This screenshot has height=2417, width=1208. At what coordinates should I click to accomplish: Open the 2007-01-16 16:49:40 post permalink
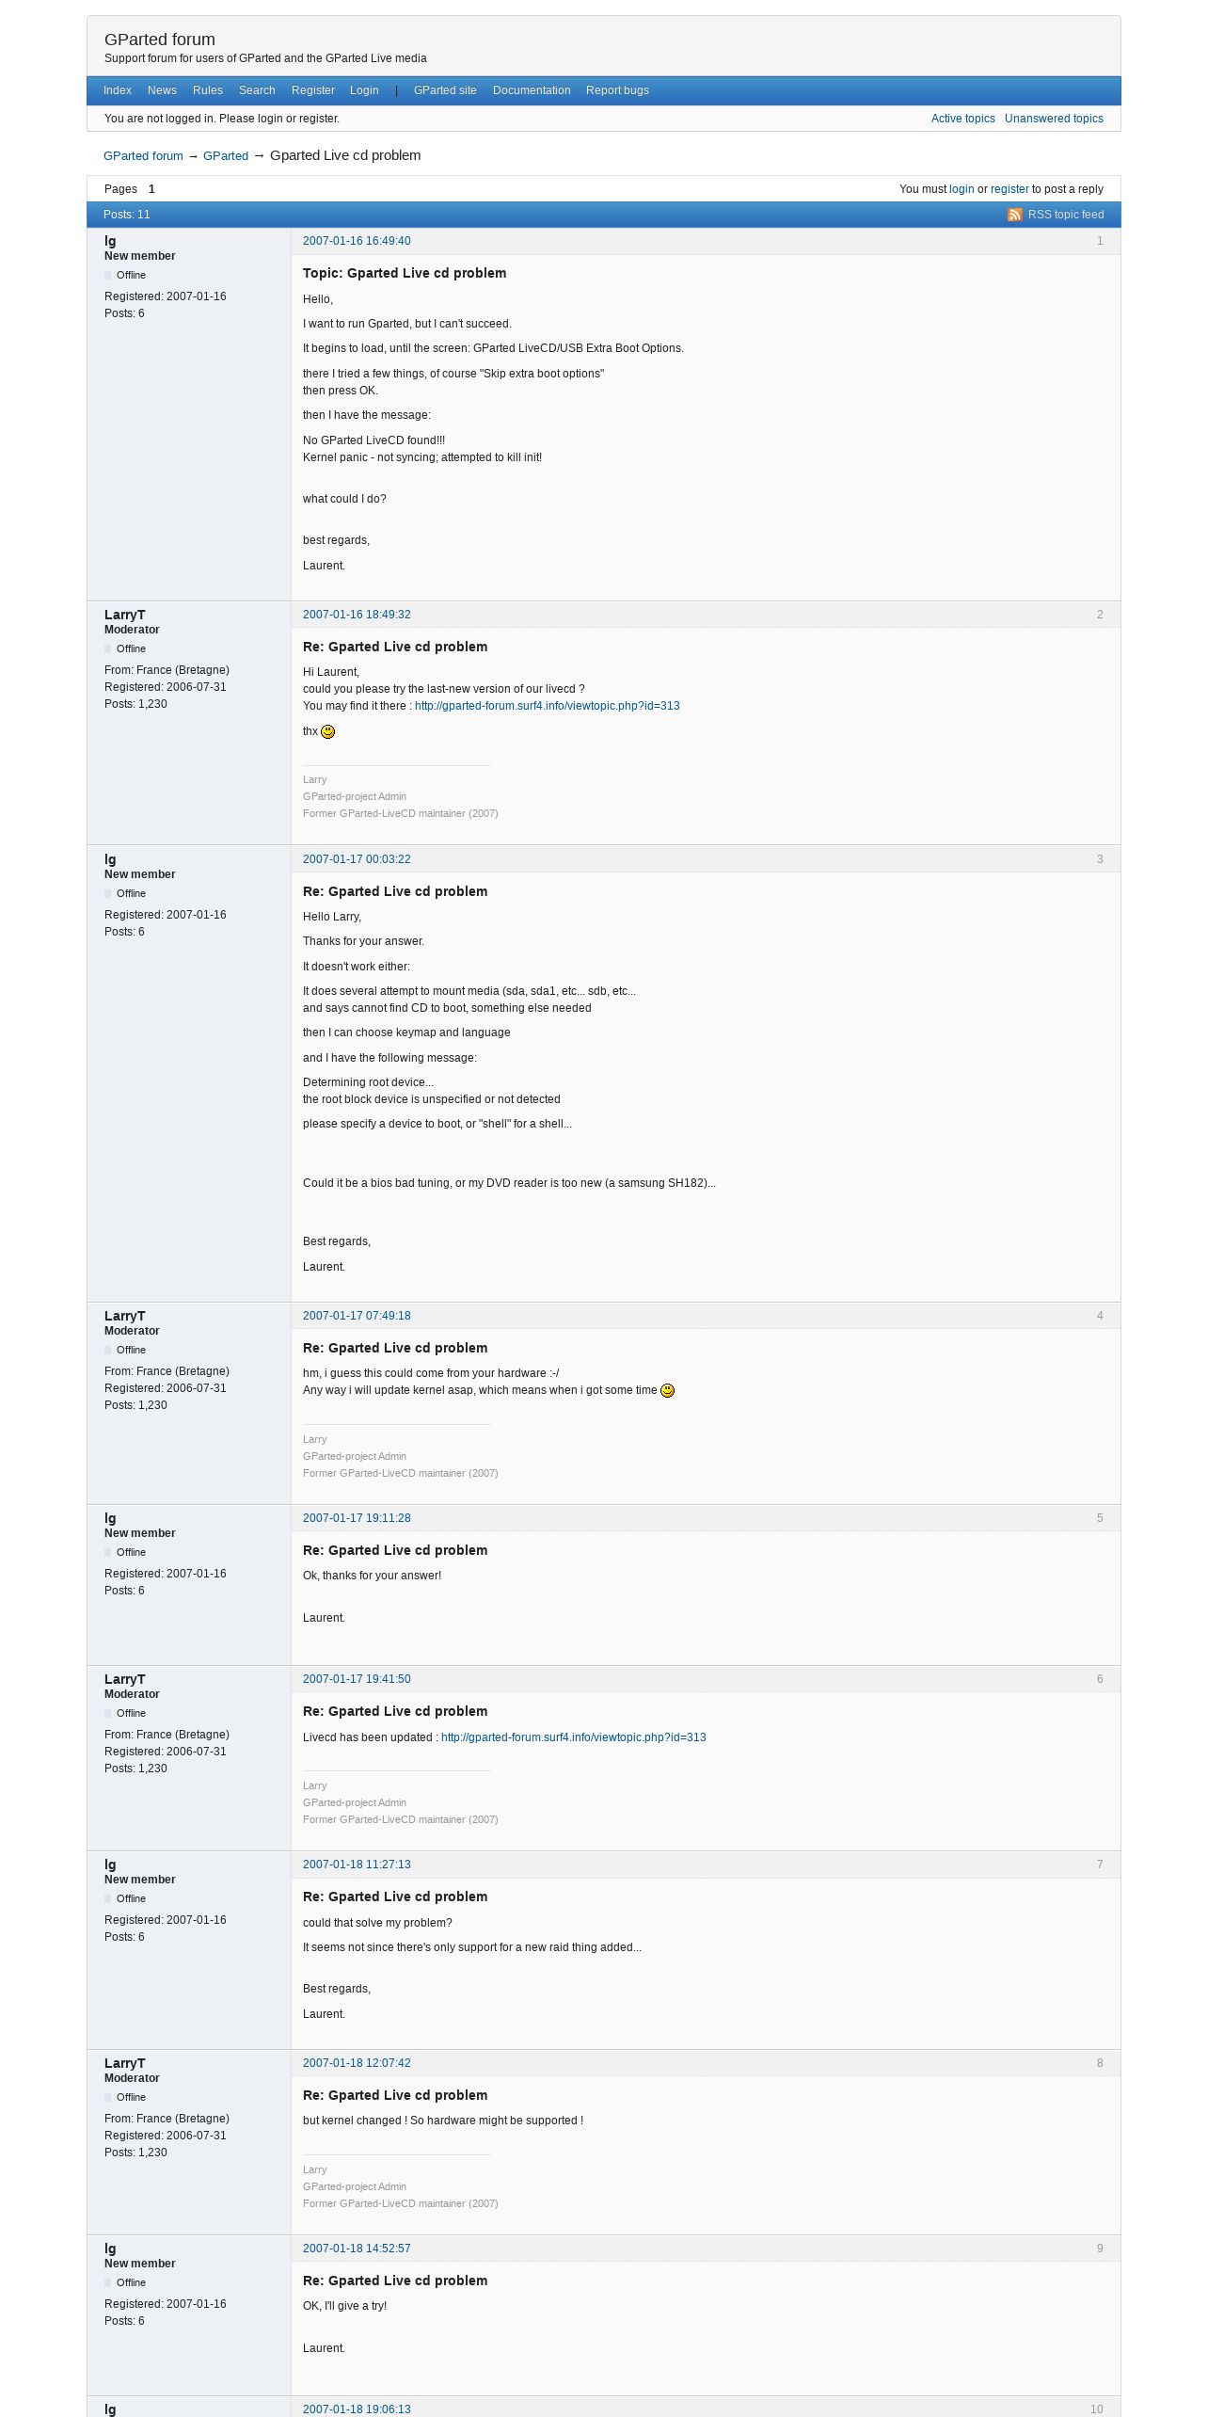(357, 241)
